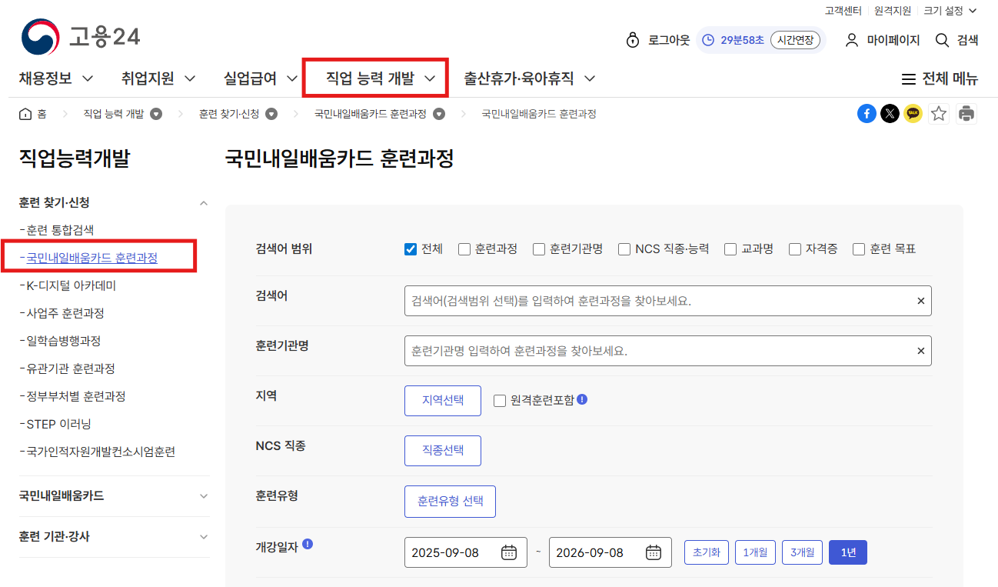Screen dimensions: 998x587
Task: Focus the 검색어 input field
Action: (x=668, y=301)
